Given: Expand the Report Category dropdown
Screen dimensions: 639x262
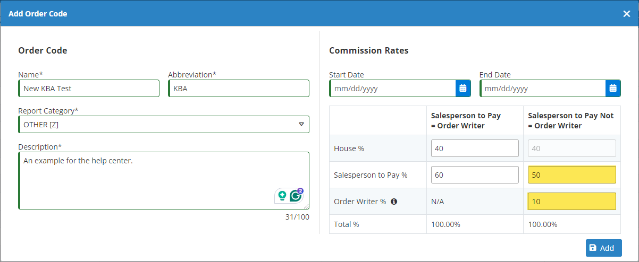Looking at the screenshot, I should point(301,125).
